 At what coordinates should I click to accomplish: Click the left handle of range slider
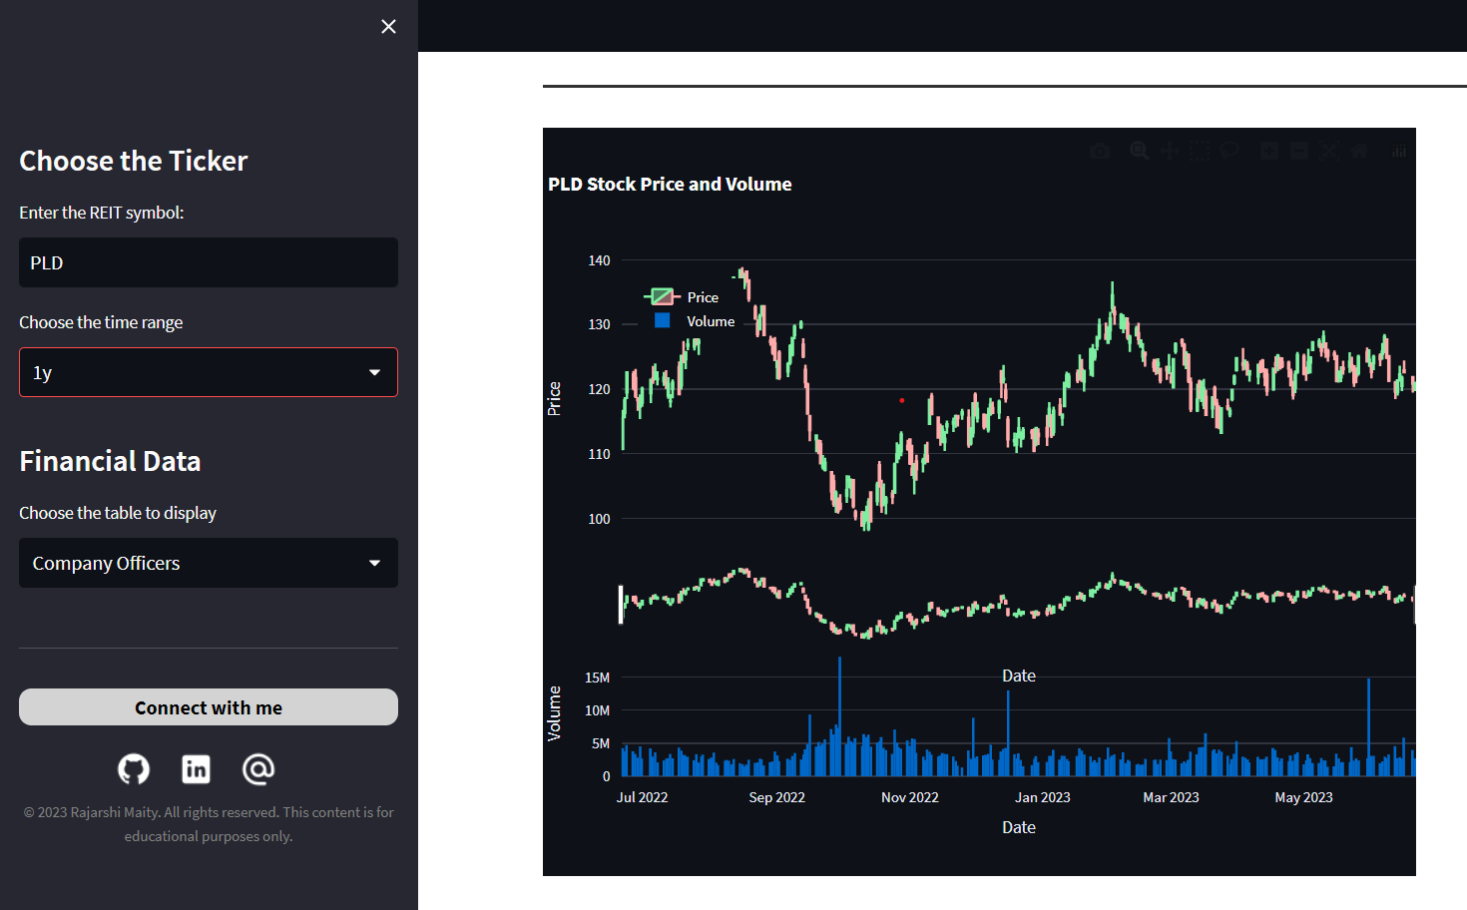[621, 605]
